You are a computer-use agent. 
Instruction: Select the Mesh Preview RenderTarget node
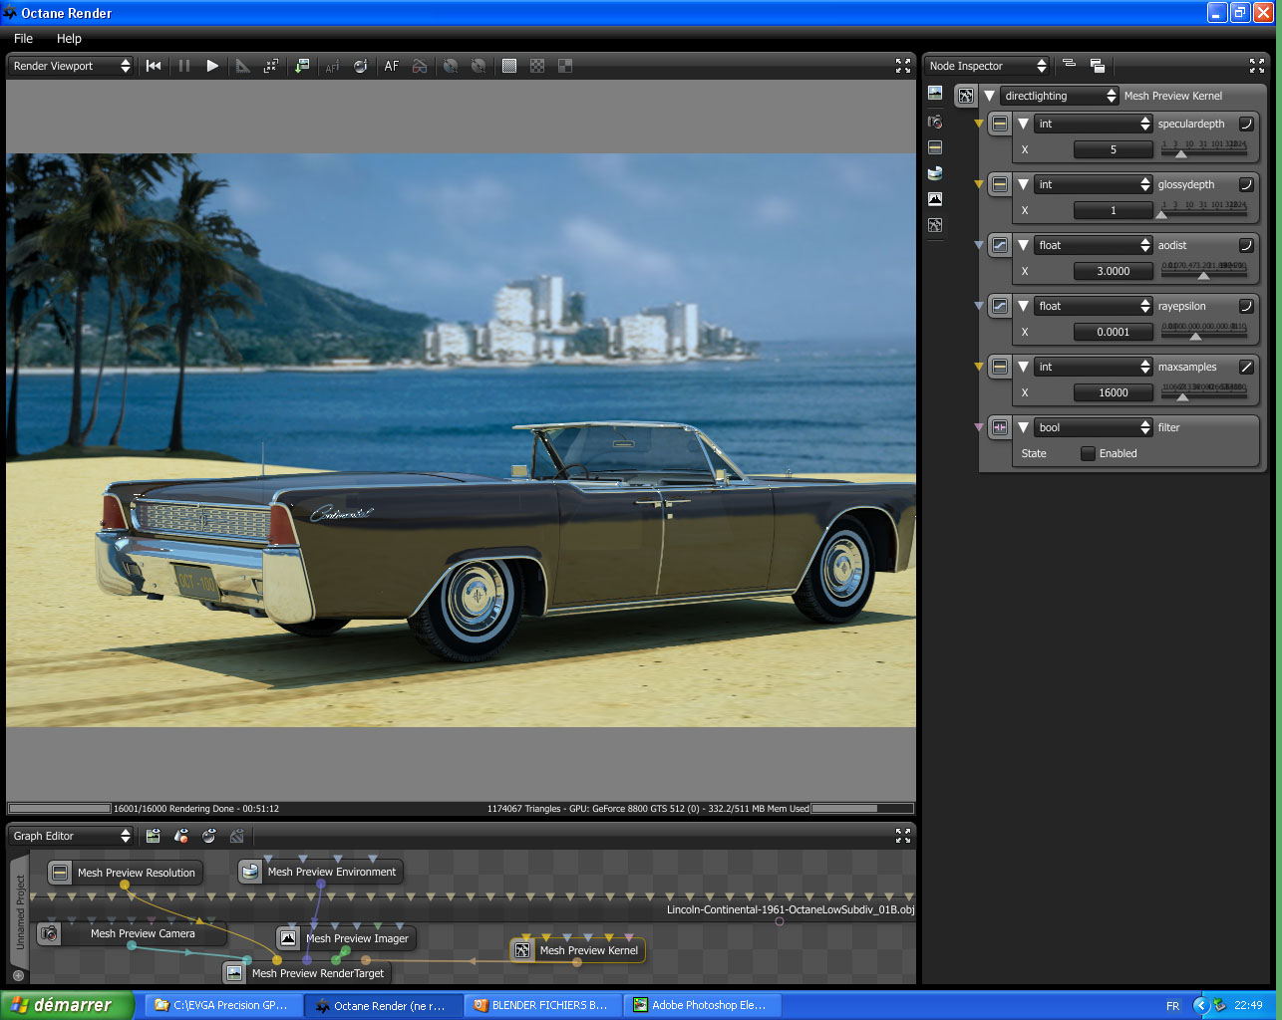pos(307,973)
